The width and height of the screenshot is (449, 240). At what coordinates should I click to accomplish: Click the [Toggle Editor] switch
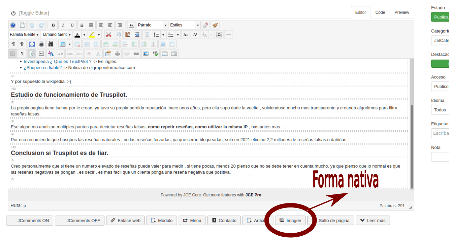pyautogui.click(x=30, y=13)
